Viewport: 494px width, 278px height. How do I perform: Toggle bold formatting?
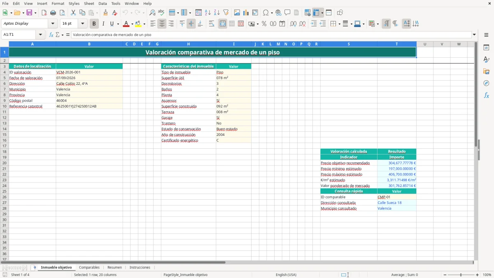[x=94, y=24]
